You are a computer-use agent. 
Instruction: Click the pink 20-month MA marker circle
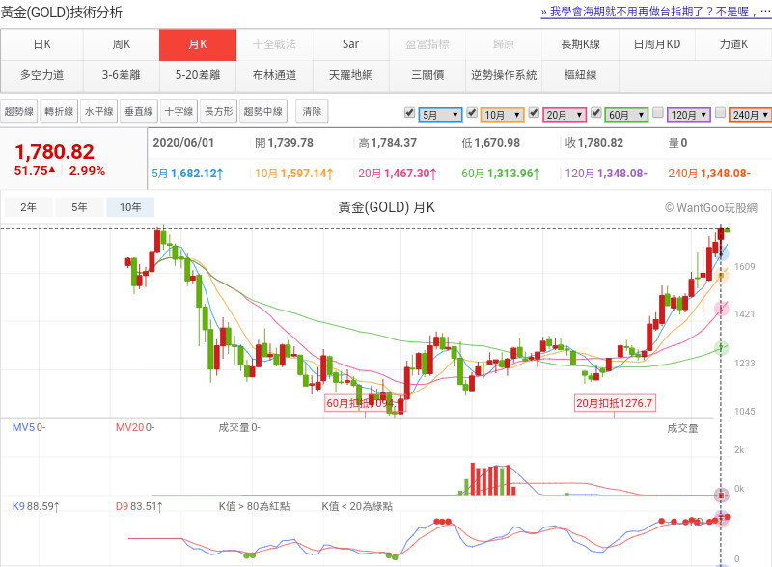pyautogui.click(x=720, y=308)
